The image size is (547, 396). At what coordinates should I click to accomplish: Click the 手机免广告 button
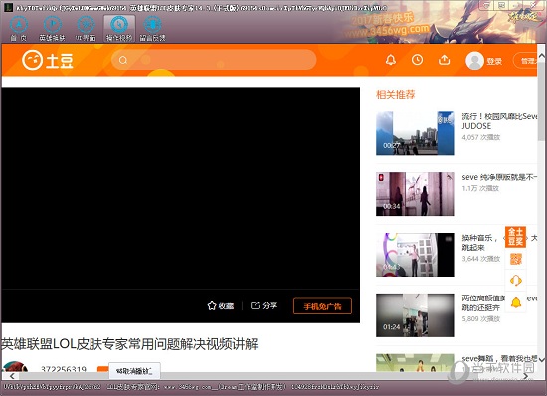pyautogui.click(x=322, y=306)
